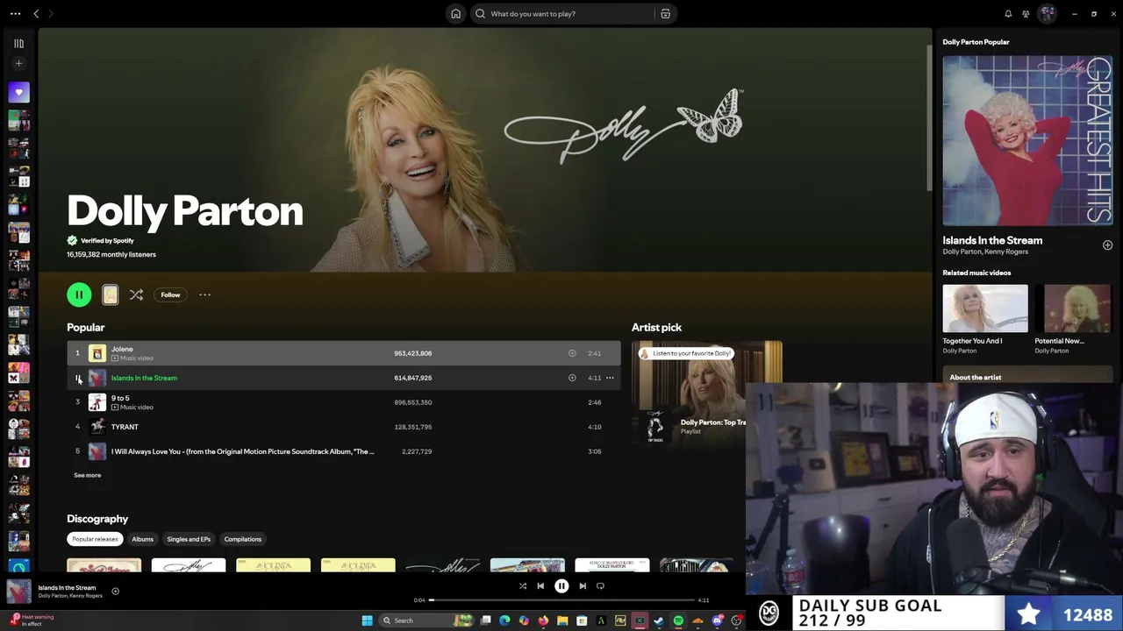Image resolution: width=1123 pixels, height=631 pixels.
Task: Expand Your Library sidebar
Action: pyautogui.click(x=18, y=43)
